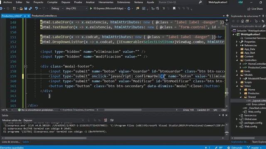Screen dimensions: 266x149
Task: Click the Undo arrow icon
Action: tap(36, 8)
